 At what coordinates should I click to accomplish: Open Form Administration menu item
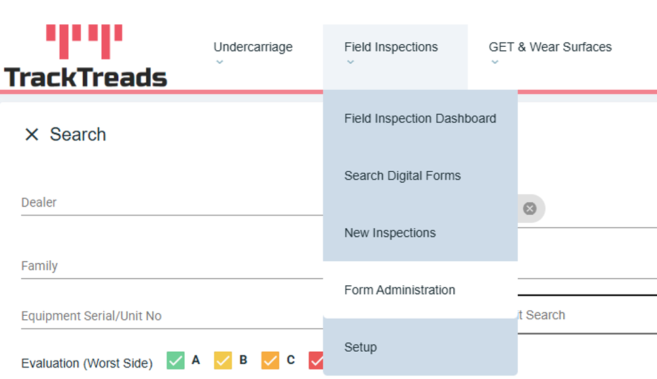(x=399, y=290)
